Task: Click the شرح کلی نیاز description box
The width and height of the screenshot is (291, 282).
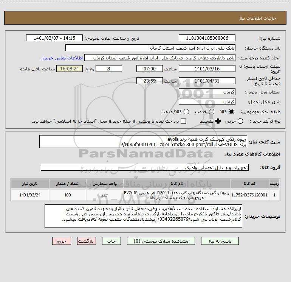Action: 143,142
